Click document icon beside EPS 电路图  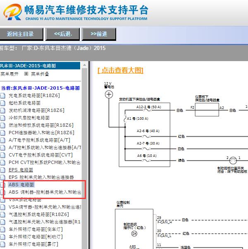coord(3,170)
